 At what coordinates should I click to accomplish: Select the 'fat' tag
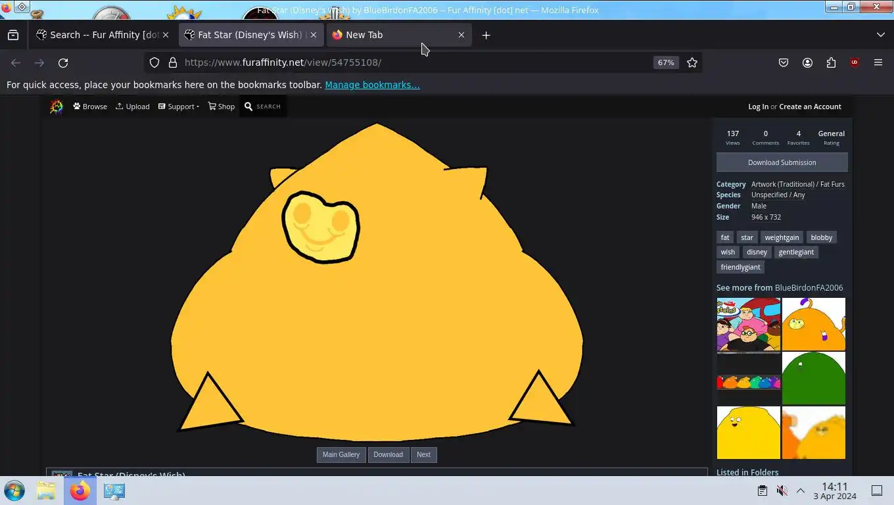pos(725,237)
